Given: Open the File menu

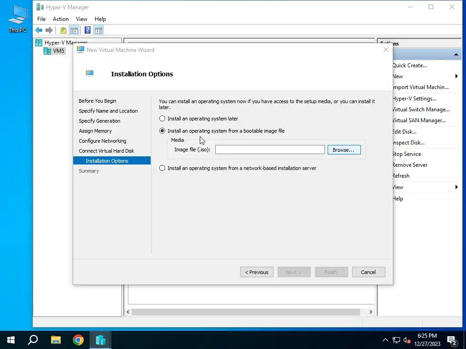Looking at the screenshot, I should pos(41,19).
